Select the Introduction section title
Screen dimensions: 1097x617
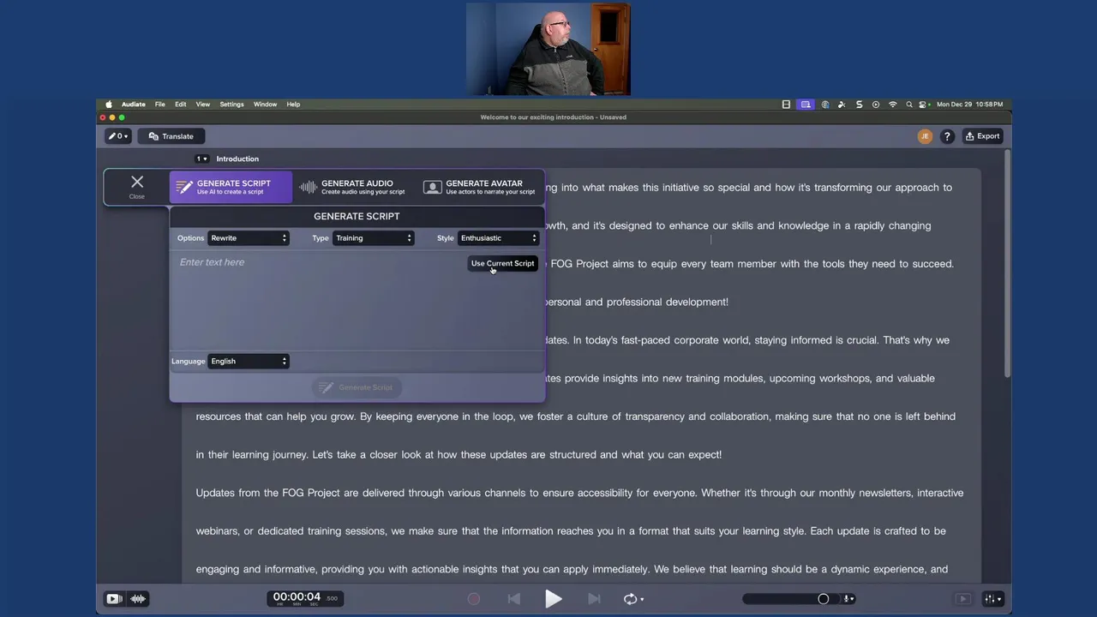click(x=237, y=159)
